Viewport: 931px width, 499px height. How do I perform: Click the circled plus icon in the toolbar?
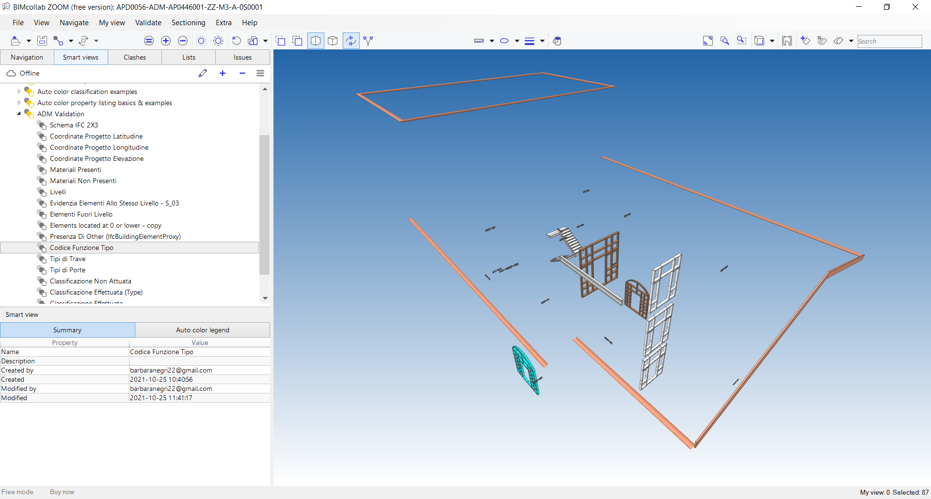pyautogui.click(x=166, y=41)
